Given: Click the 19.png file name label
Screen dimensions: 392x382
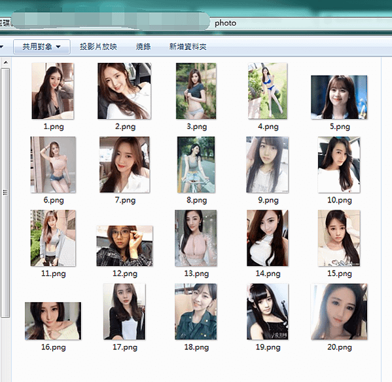Looking at the screenshot, I should (268, 347).
